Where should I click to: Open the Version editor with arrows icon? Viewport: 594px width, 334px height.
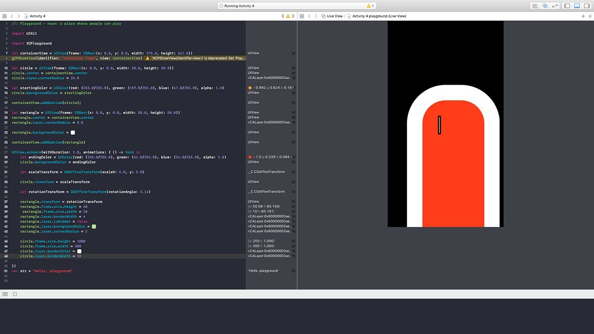[x=555, y=5]
